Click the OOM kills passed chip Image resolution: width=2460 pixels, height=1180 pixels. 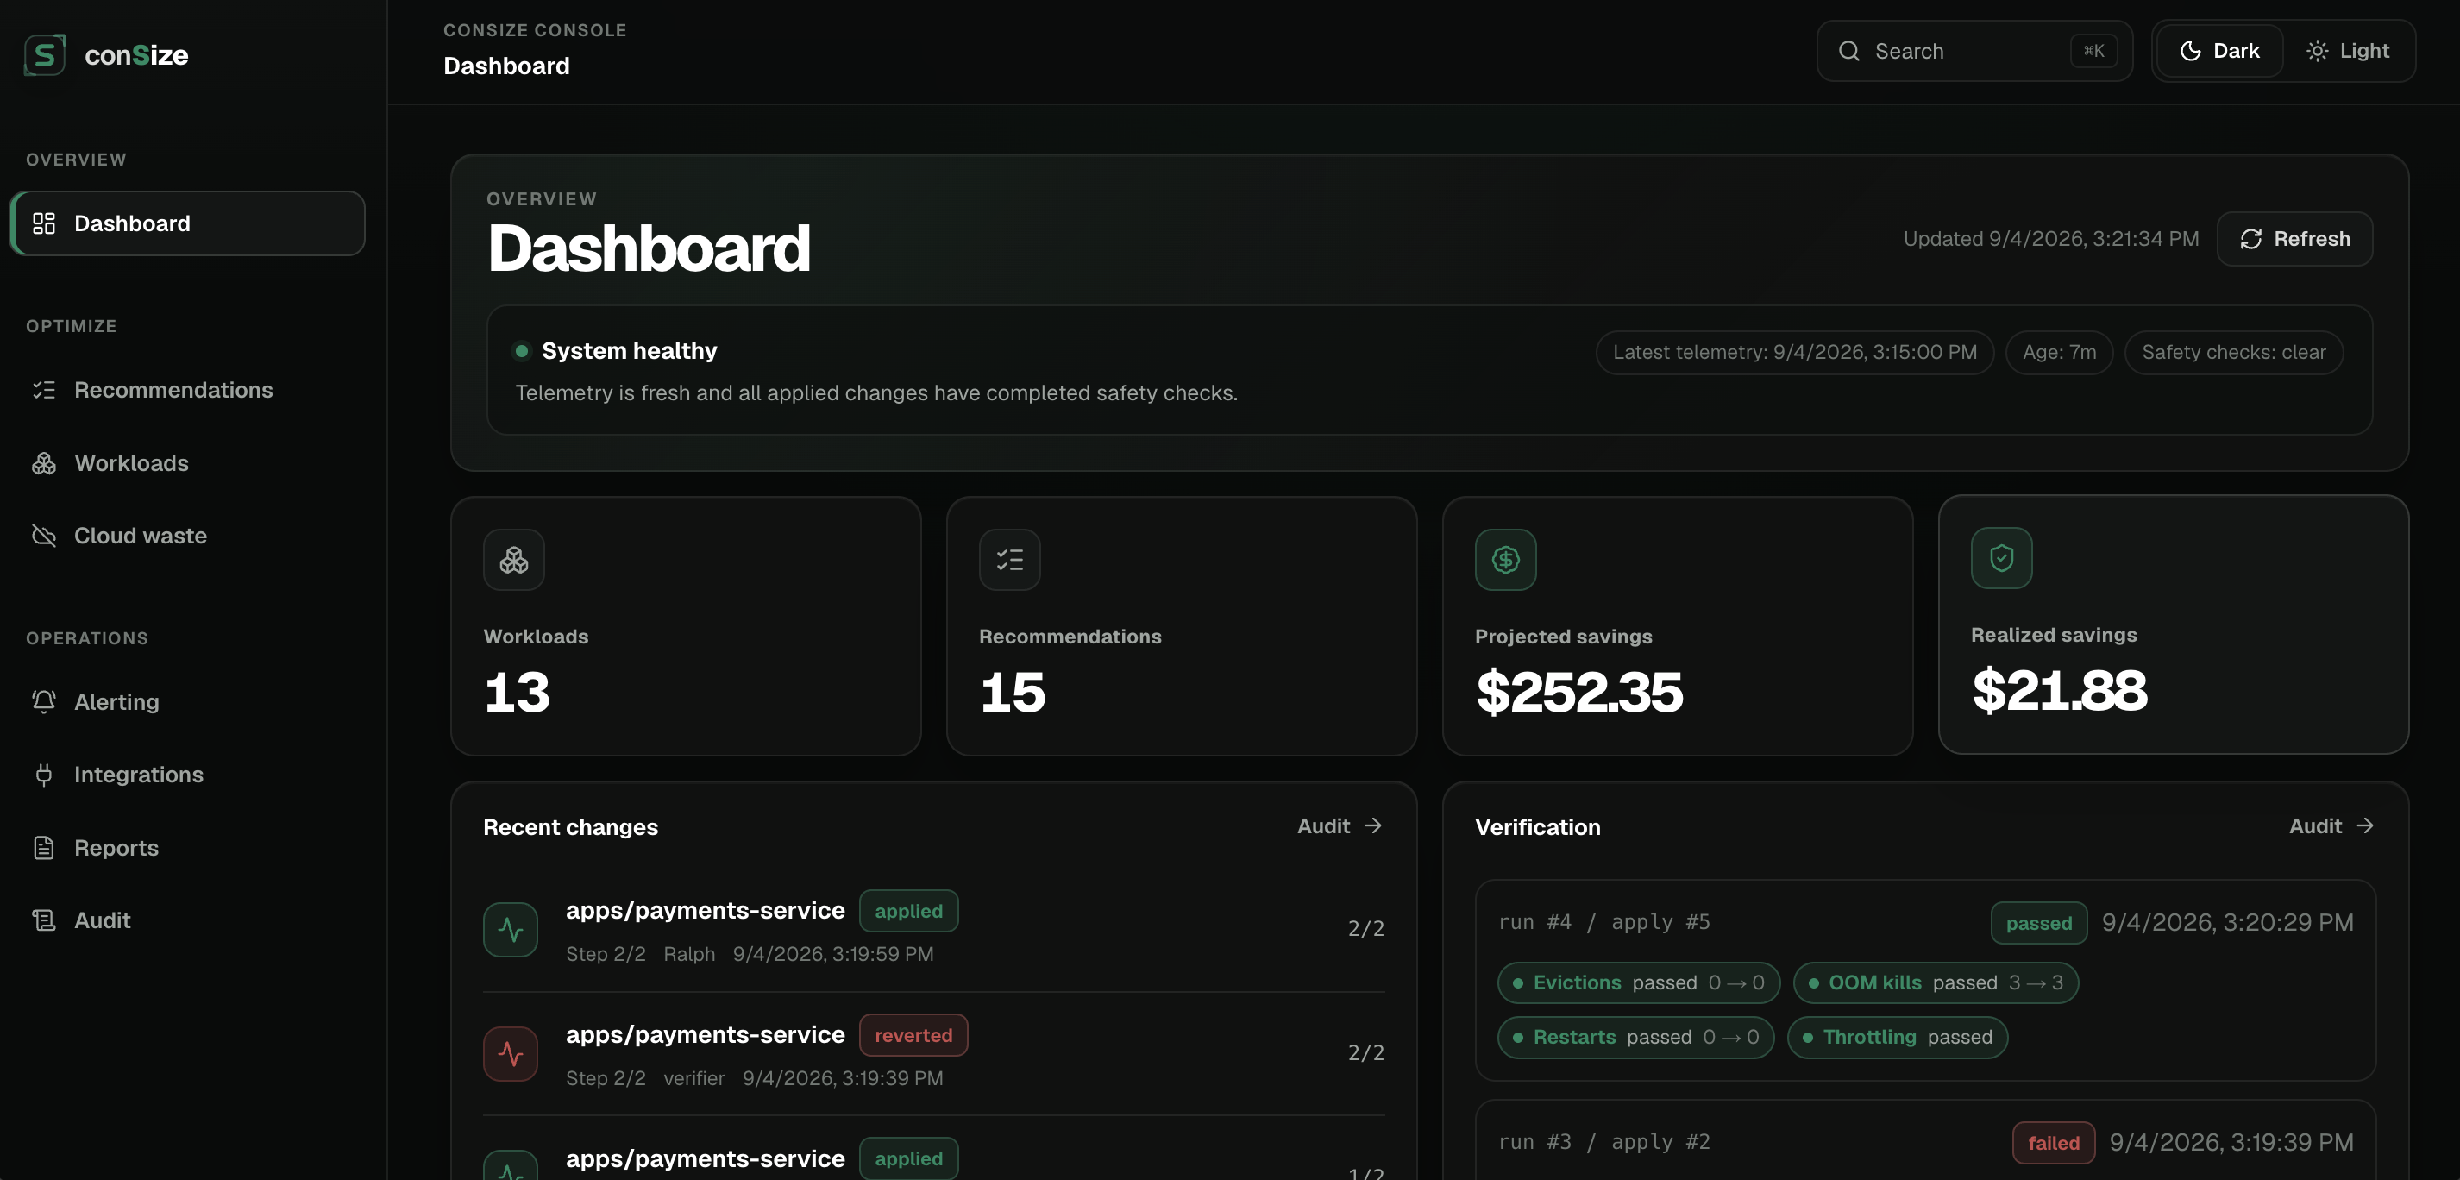[1936, 983]
